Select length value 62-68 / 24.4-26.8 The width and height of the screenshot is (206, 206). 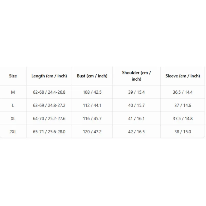pyautogui.click(x=49, y=92)
